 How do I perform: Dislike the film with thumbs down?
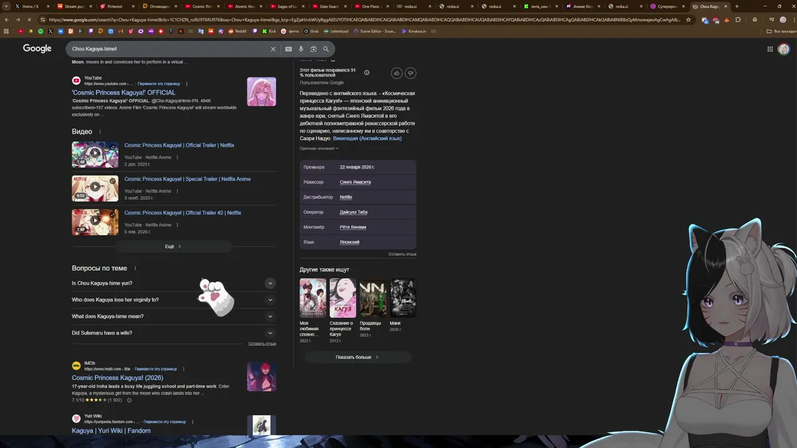coord(410,73)
